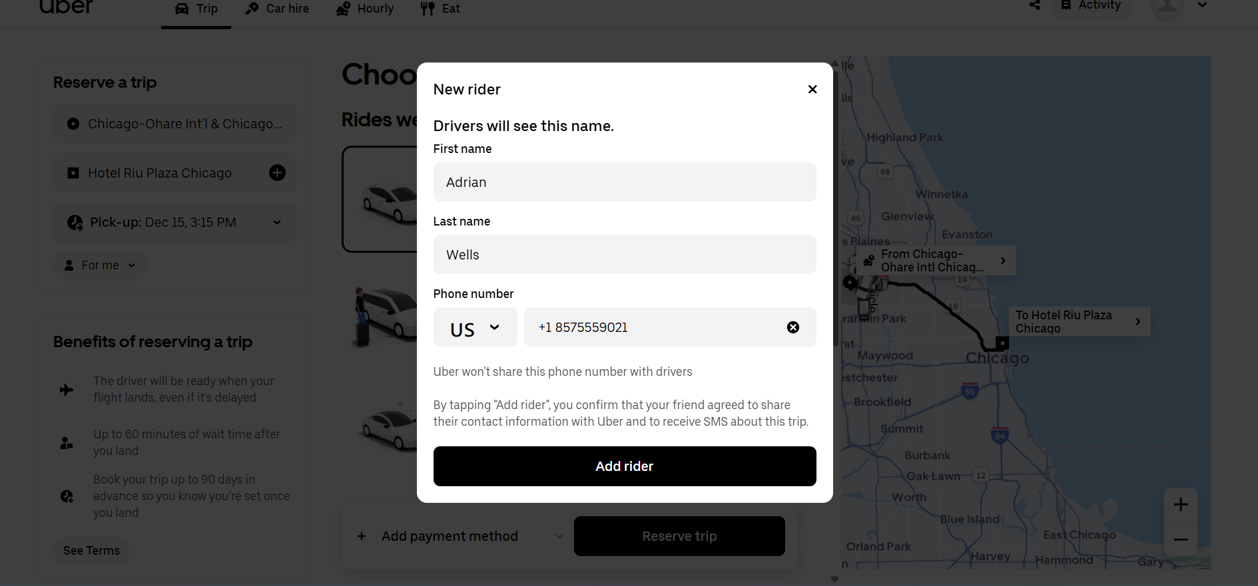This screenshot has height=586, width=1258.
Task: Click the First name input field
Action: click(x=624, y=182)
